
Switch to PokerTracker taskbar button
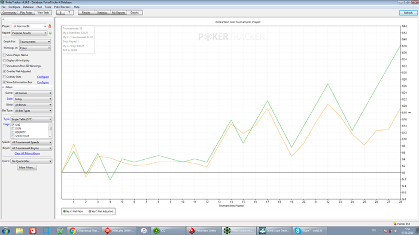click(x=239, y=230)
